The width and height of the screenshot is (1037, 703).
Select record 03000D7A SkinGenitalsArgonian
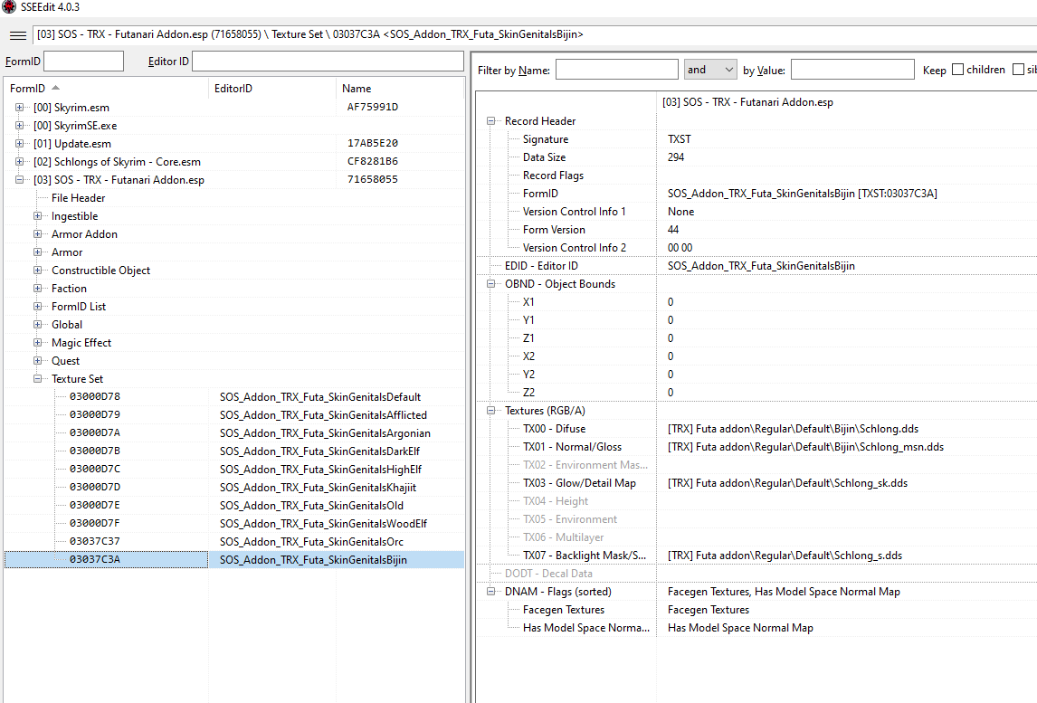(234, 432)
